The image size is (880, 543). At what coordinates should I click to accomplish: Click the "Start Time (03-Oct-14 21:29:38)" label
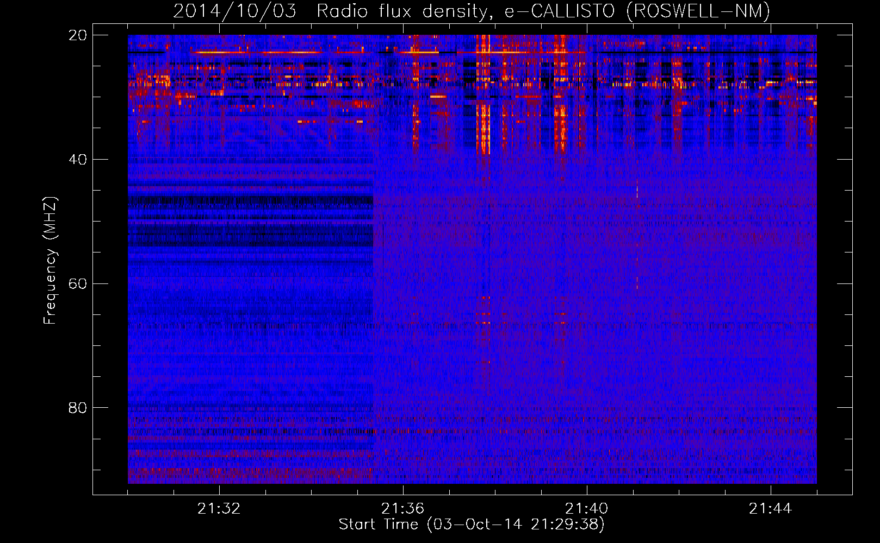click(472, 525)
